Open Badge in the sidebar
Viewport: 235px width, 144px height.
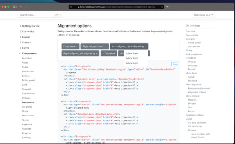click(25, 67)
